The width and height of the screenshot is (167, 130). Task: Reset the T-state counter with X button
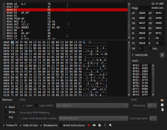[x=162, y=55]
